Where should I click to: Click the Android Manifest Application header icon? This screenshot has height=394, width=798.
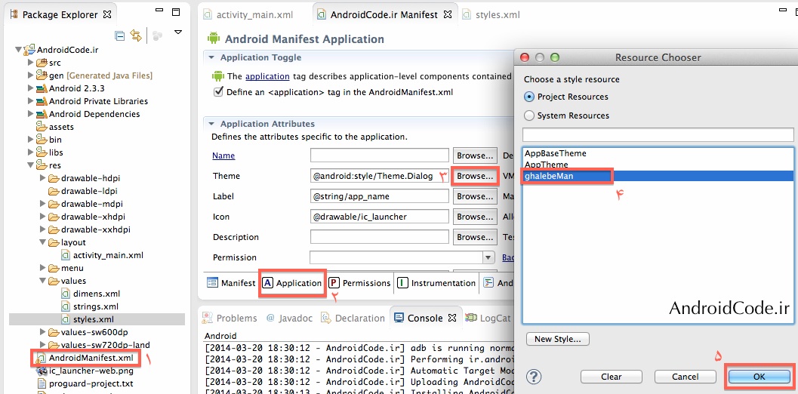213,38
